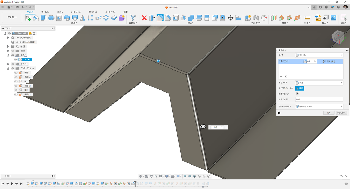The height and width of the screenshot is (189, 350).
Task: Click the Chamfer tool icon
Action: tap(168, 18)
